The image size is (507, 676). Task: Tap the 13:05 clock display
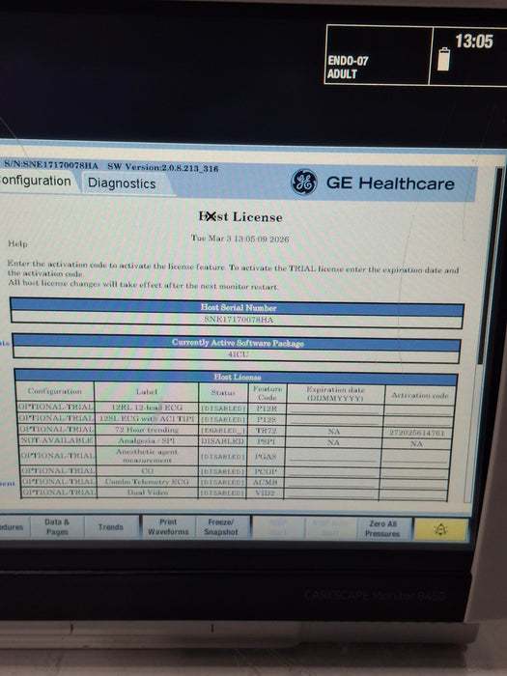pyautogui.click(x=474, y=42)
